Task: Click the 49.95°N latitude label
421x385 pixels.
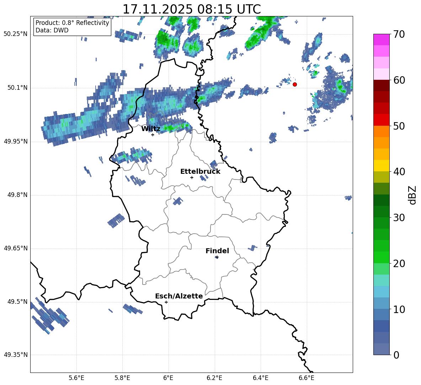Action: 16,141
